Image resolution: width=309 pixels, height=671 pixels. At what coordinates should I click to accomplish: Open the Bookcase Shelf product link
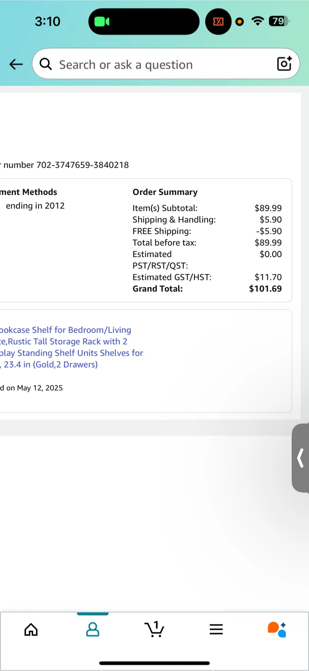[x=72, y=347]
